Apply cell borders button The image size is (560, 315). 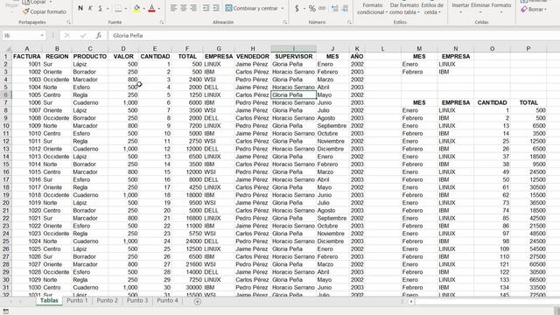pos(118,8)
